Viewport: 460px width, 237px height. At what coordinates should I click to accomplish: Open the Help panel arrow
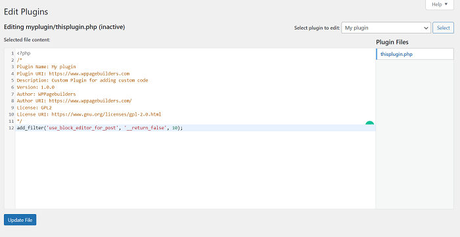pyautogui.click(x=446, y=4)
